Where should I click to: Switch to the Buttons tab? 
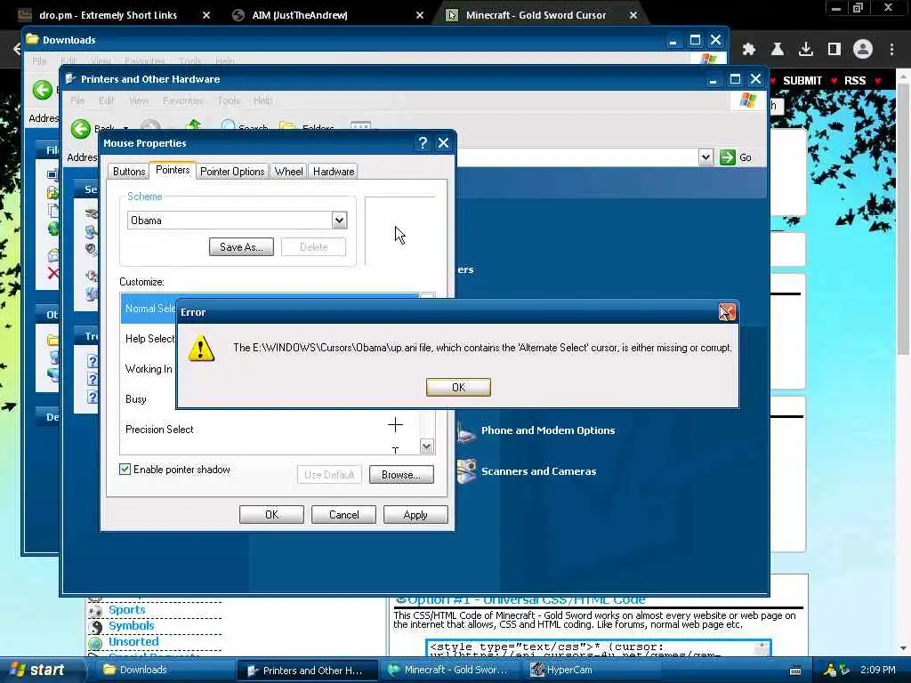point(128,172)
